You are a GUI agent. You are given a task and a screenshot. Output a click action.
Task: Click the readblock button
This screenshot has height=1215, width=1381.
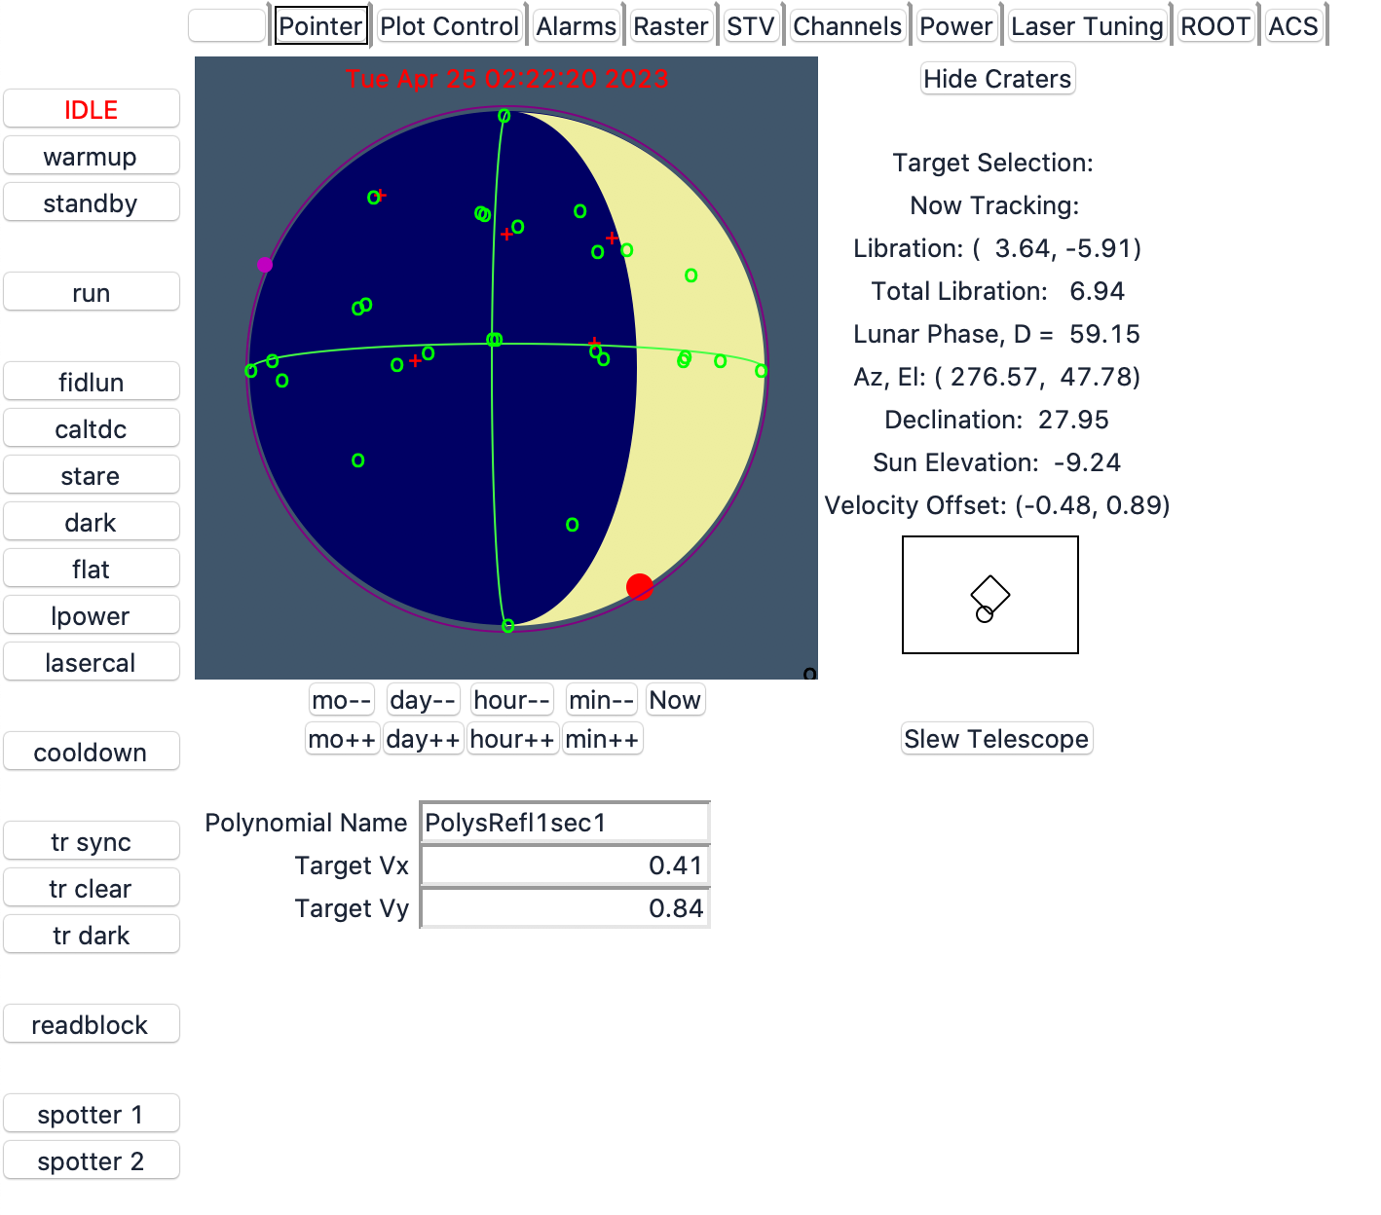tap(92, 1024)
